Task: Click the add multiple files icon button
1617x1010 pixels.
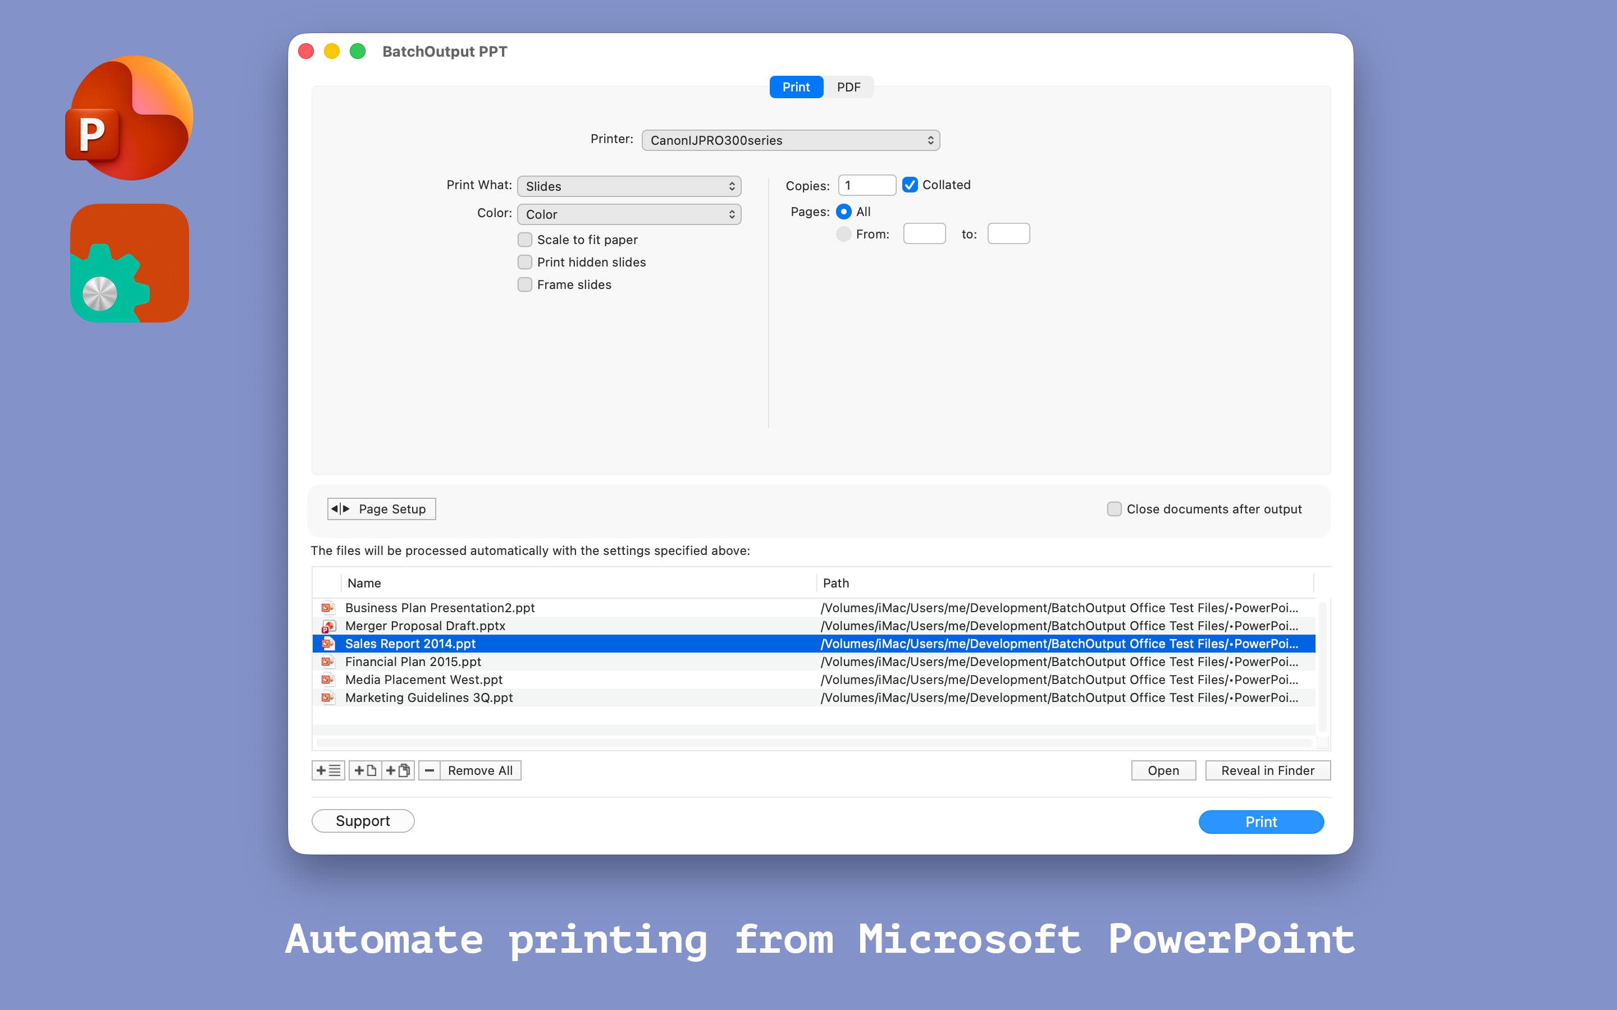Action: coord(398,770)
